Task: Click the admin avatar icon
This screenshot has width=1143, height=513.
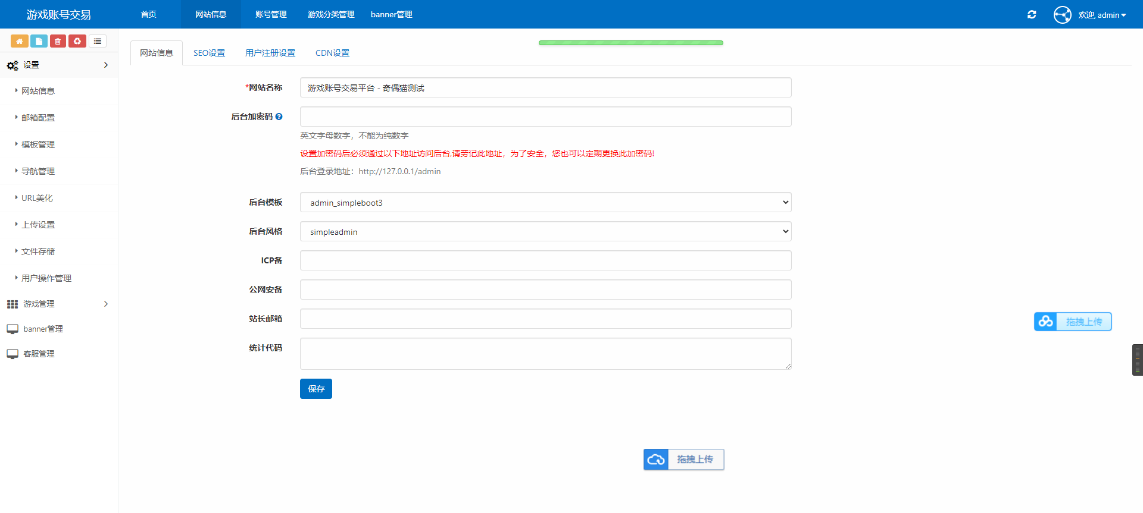Action: 1063,14
